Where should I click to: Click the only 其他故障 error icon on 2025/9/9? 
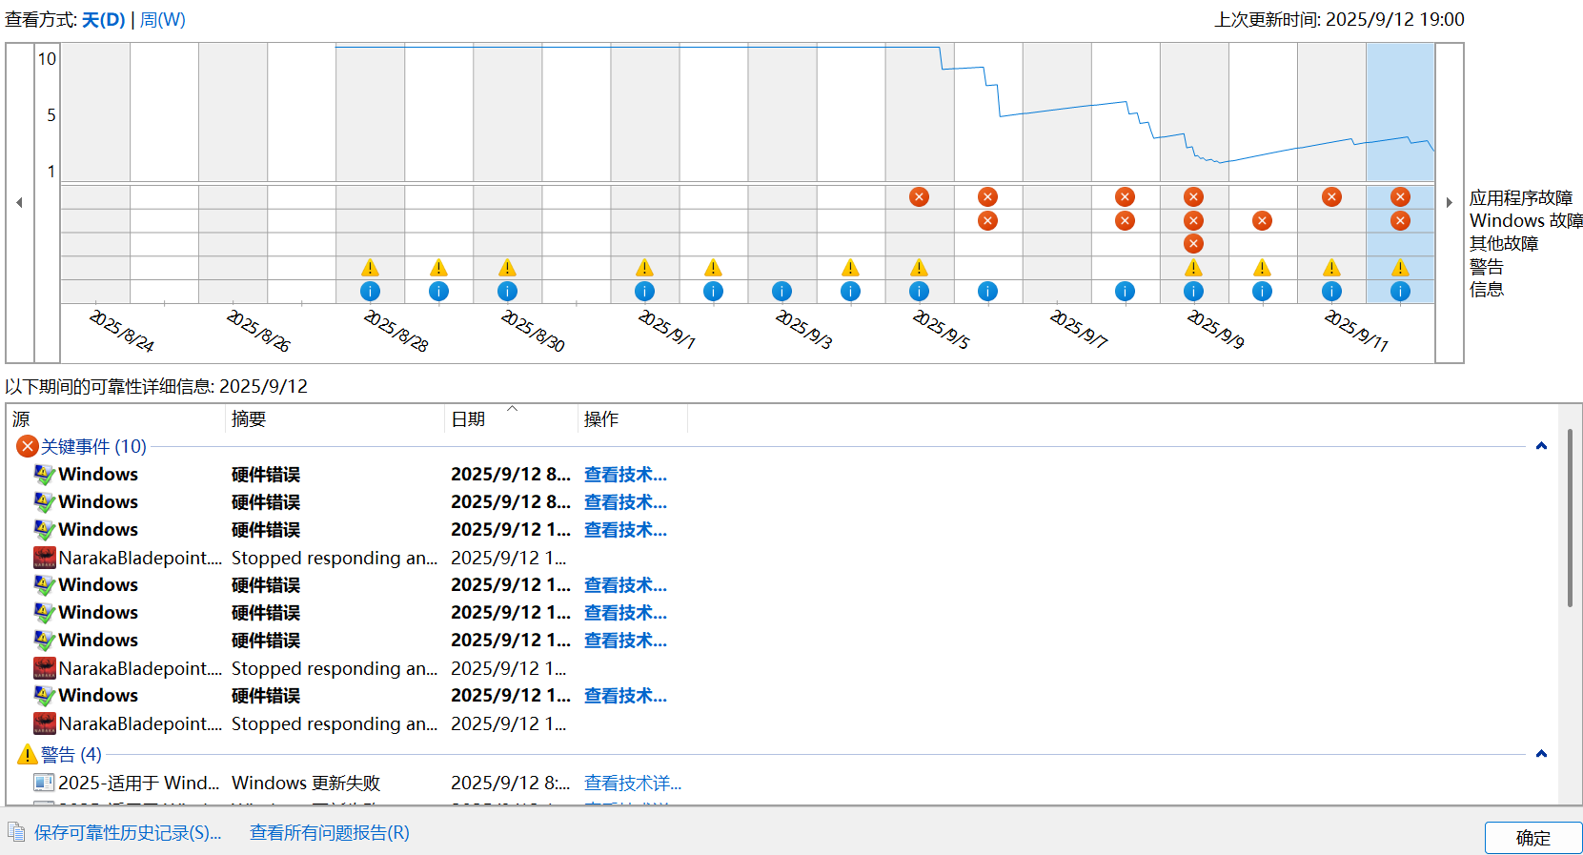(1193, 244)
